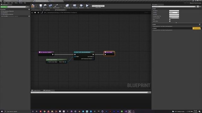Viewport: 202px width, 113px height.
Task: Click the Description input field
Action: [x=174, y=11]
